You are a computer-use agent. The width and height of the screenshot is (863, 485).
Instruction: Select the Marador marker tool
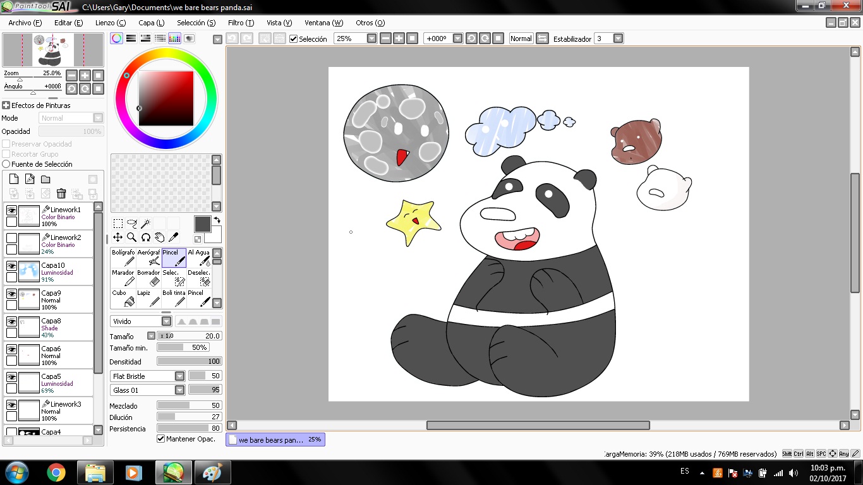123,278
